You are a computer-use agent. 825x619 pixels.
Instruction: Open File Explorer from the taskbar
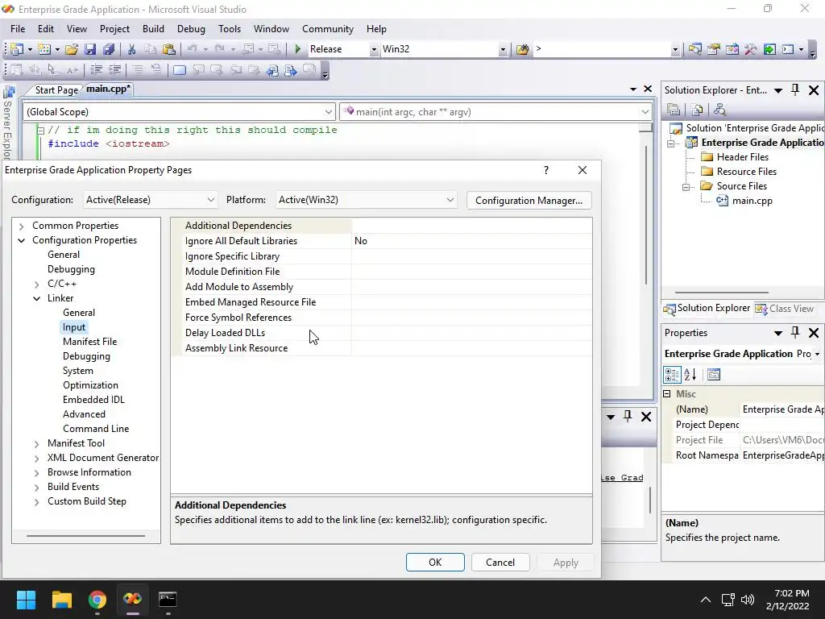(61, 600)
